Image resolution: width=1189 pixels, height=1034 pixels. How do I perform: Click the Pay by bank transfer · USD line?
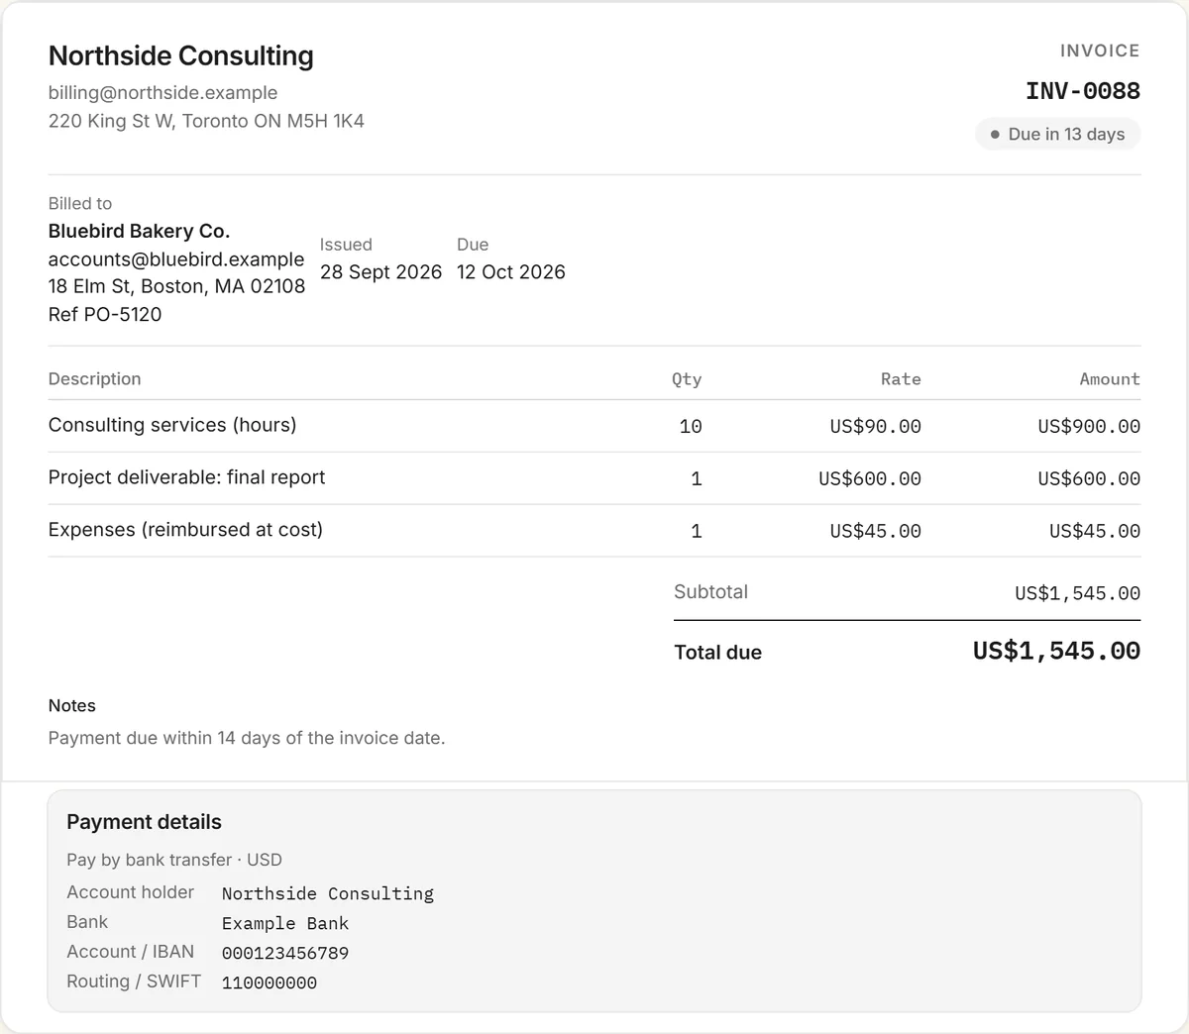click(x=174, y=860)
